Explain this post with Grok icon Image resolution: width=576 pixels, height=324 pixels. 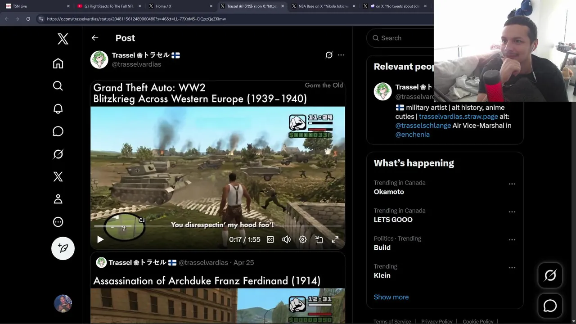329,55
